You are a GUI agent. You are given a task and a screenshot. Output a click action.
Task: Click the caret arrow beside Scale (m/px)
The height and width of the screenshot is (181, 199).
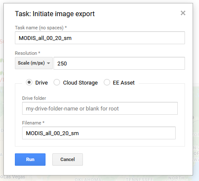(48, 63)
